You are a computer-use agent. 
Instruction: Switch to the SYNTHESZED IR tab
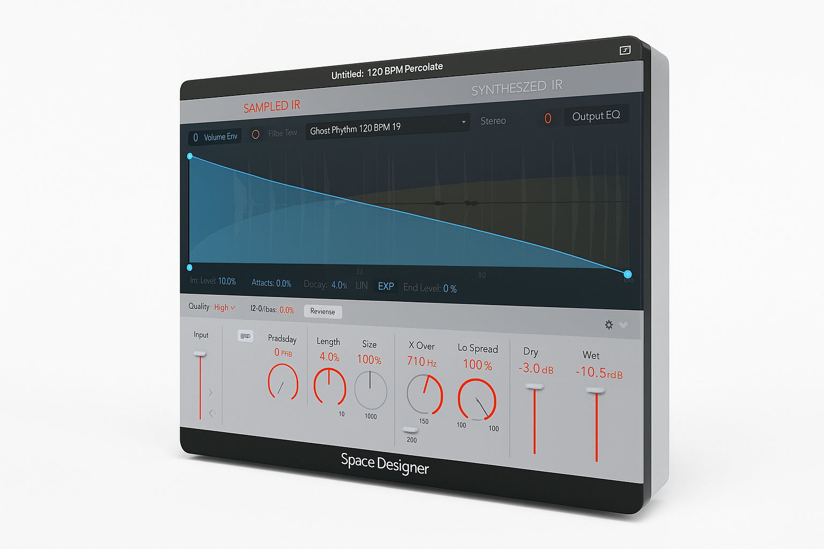pos(517,87)
